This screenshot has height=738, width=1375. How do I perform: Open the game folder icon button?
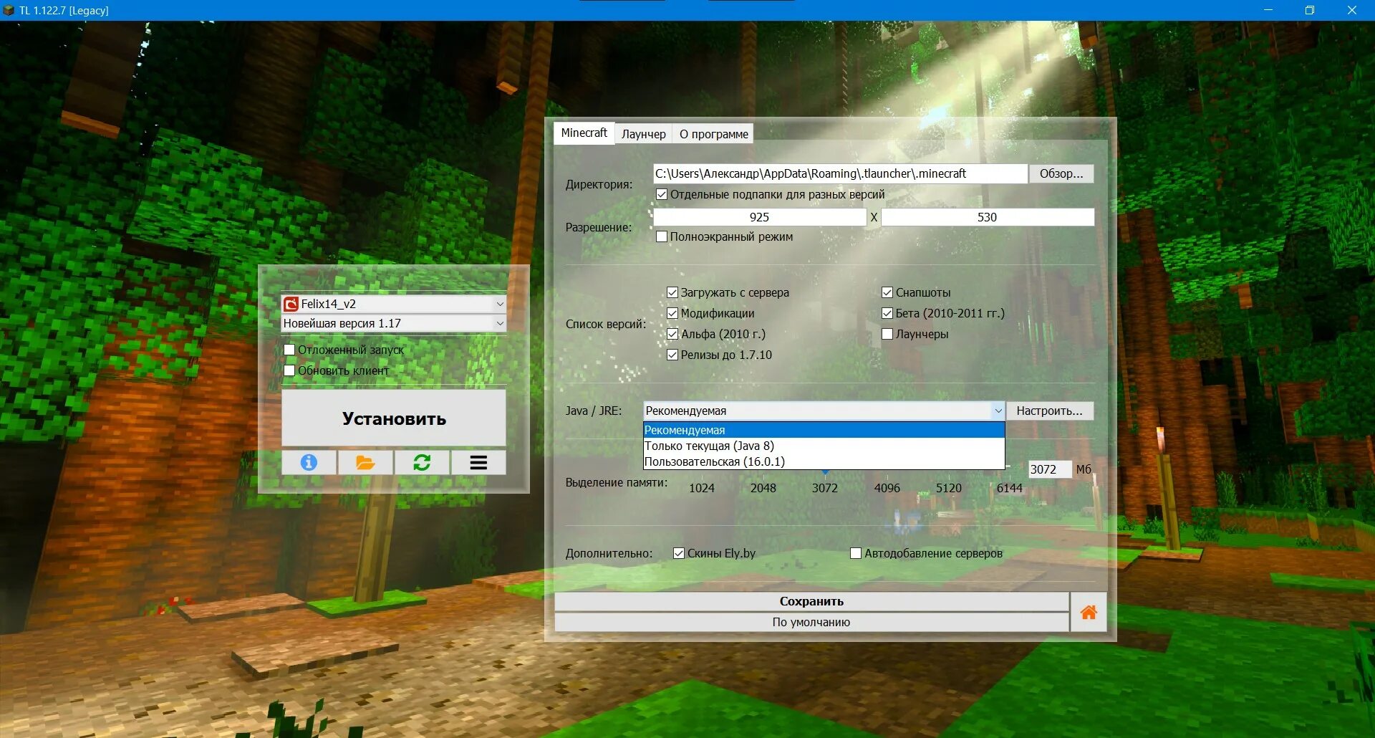[x=365, y=463]
